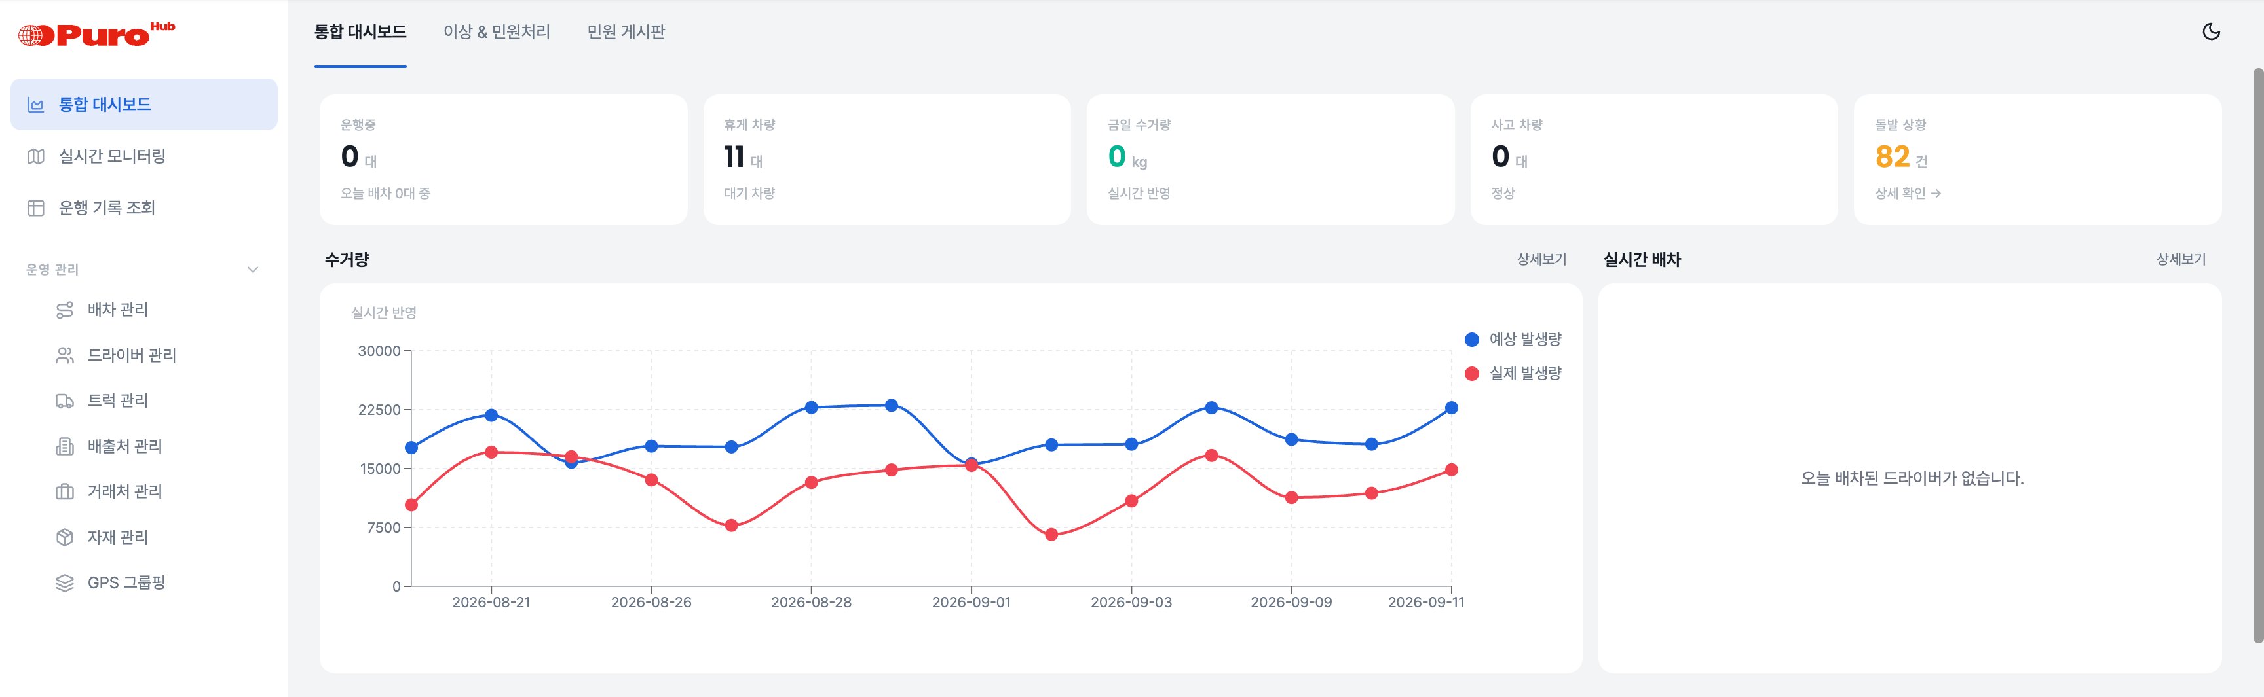Viewport: 2264px width, 697px height.
Task: Click the 사고 차량 summary card
Action: (x=1654, y=160)
